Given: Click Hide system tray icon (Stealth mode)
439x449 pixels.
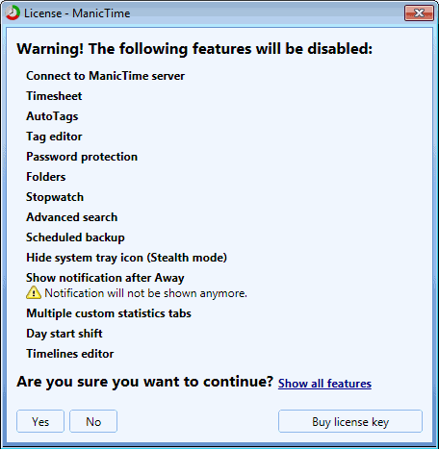Looking at the screenshot, I should click(127, 258).
